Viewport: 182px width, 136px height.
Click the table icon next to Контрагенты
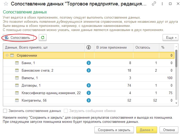17,100
